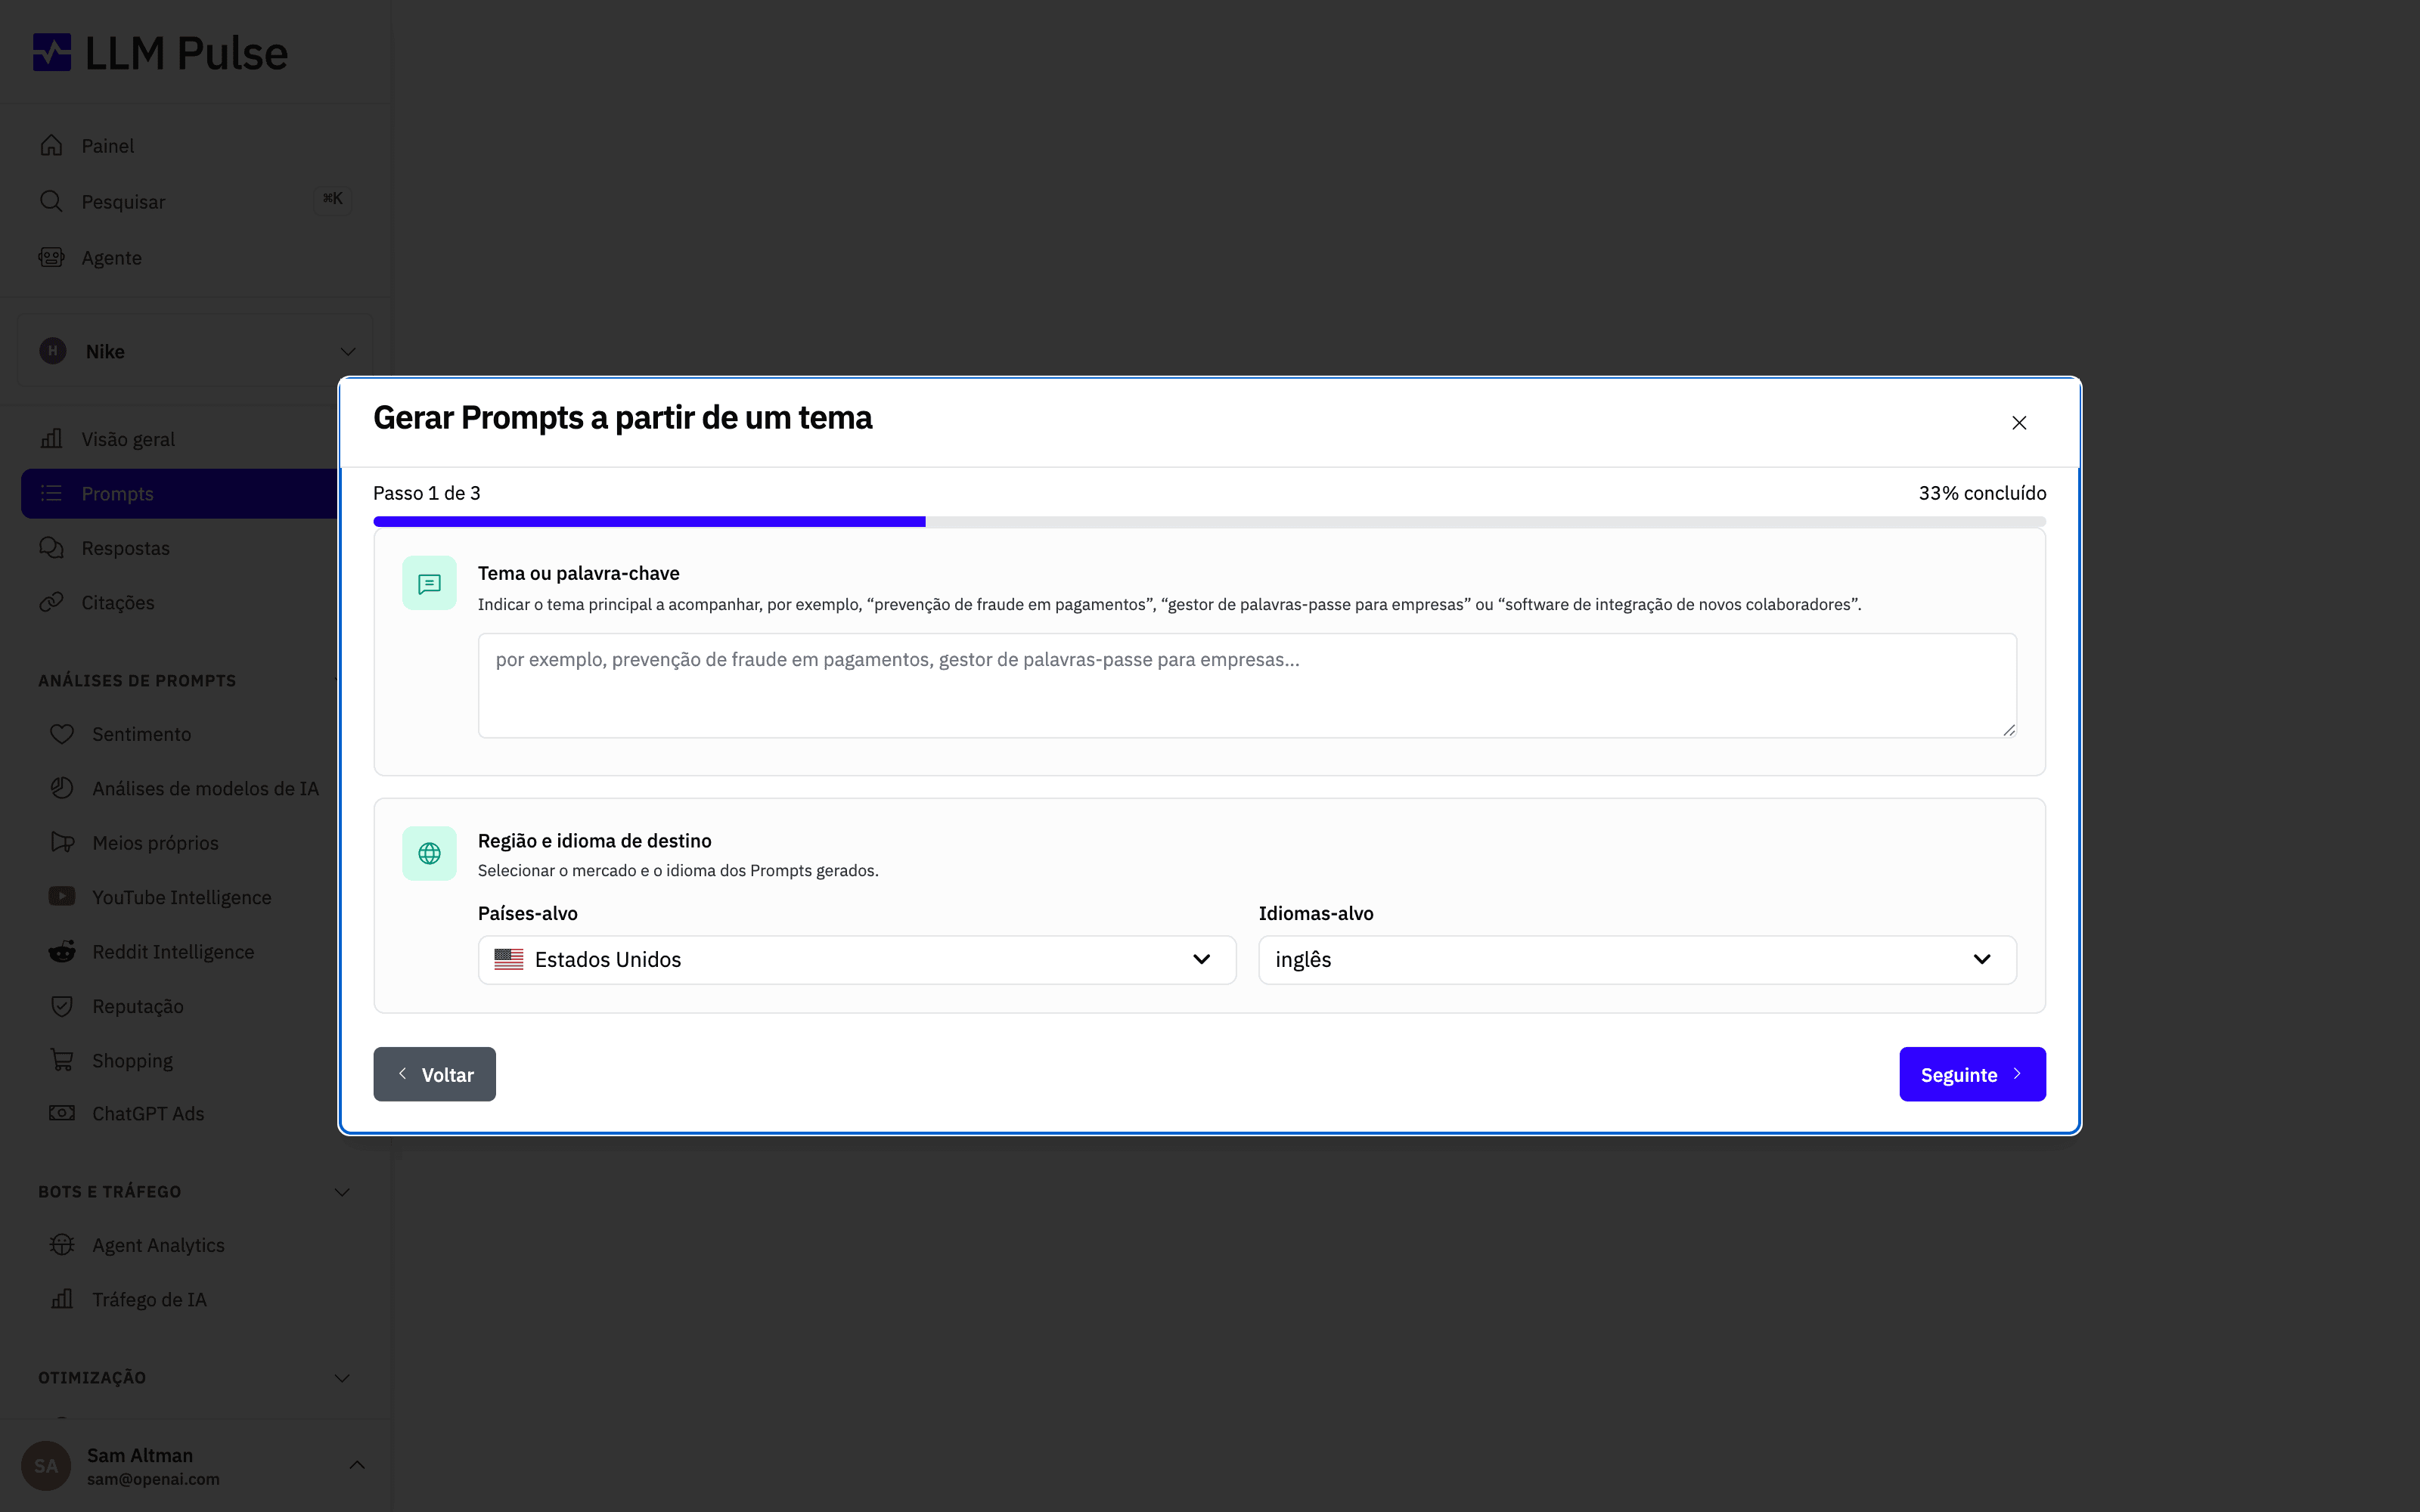Image resolution: width=2420 pixels, height=1512 pixels.
Task: Click the SA user avatar
Action: click(46, 1466)
